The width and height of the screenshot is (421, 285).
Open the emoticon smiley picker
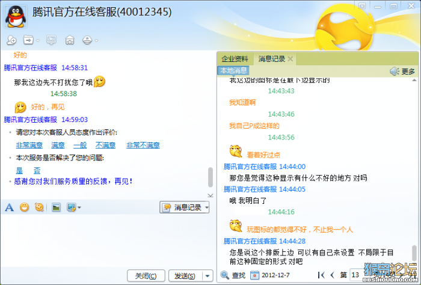click(25, 207)
